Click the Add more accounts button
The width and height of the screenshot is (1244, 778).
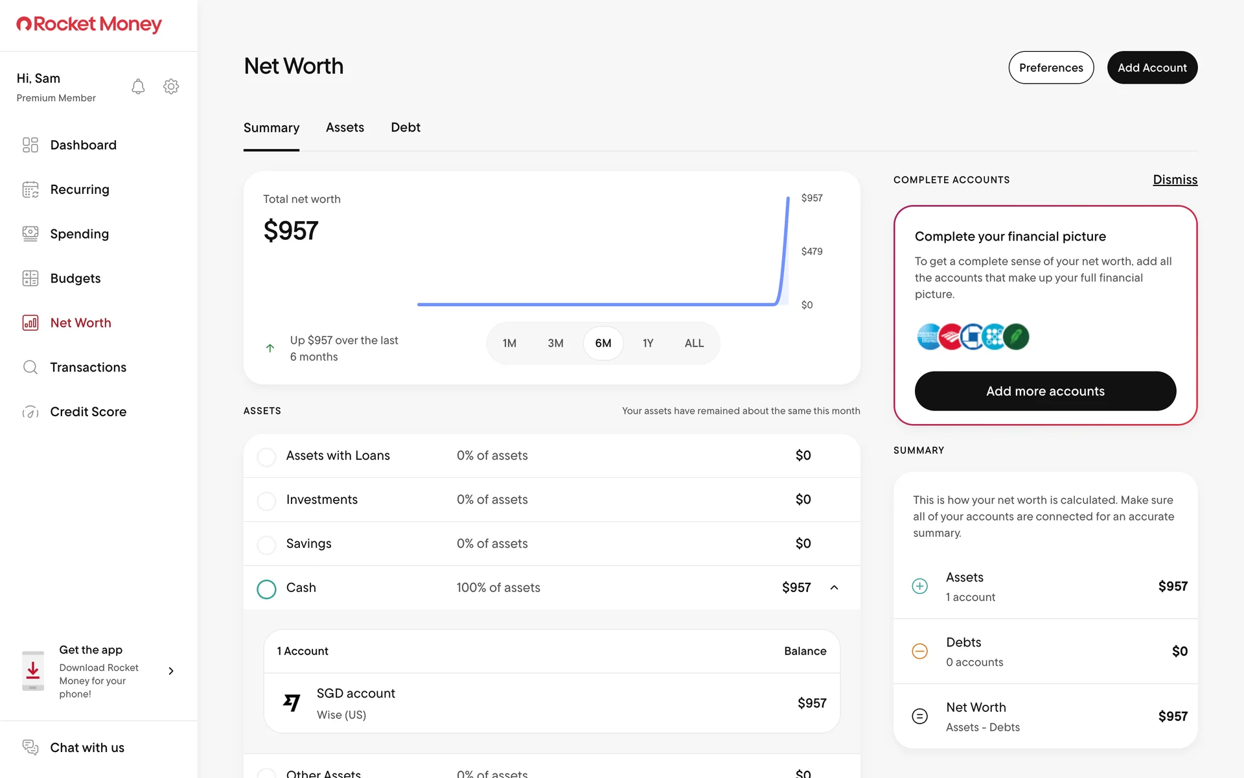coord(1045,391)
